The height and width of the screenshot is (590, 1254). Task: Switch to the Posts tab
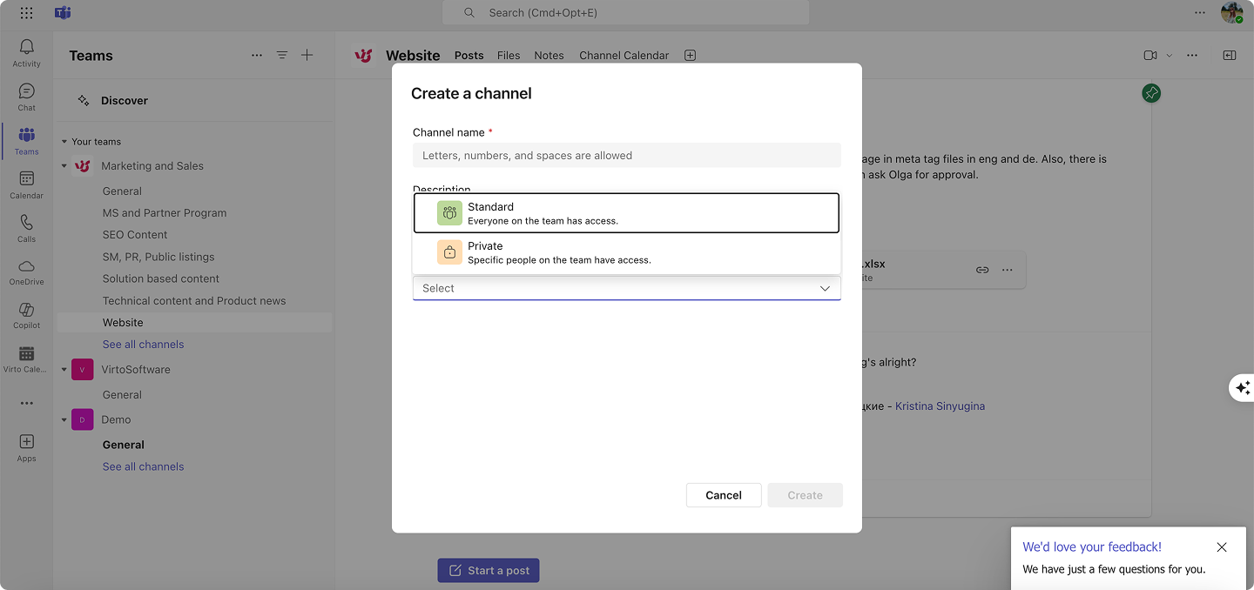[x=469, y=55]
